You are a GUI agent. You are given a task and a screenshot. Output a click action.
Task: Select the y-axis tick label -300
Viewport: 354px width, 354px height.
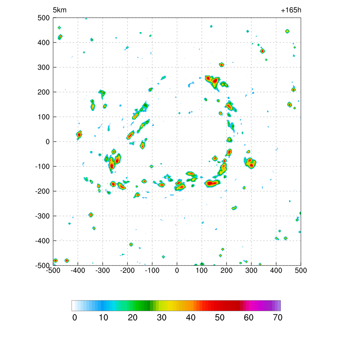[x=43, y=216]
